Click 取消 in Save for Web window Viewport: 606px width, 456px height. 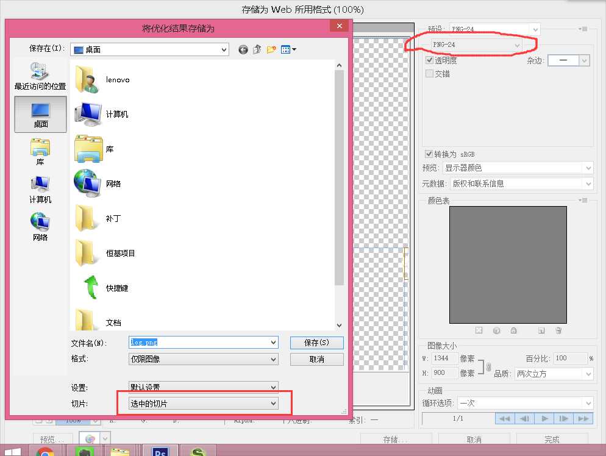tap(474, 440)
